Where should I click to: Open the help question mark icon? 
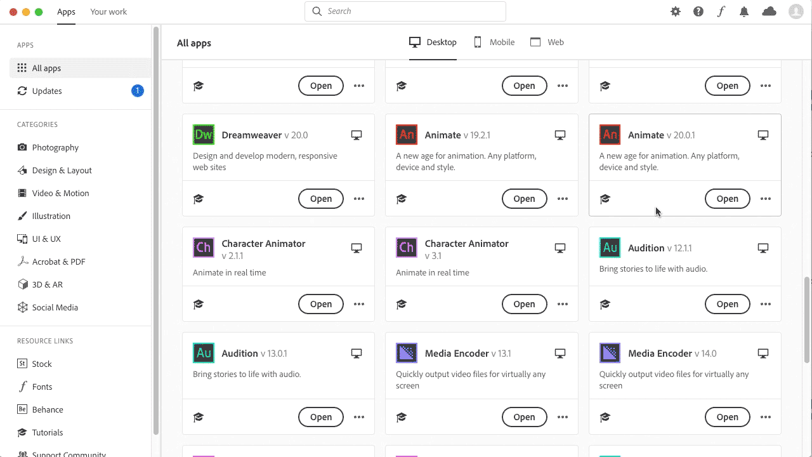698,11
